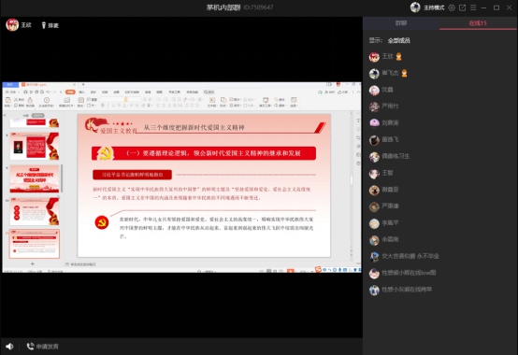
Task: Open the three-line hamburger menu icon
Action: click(473, 7)
